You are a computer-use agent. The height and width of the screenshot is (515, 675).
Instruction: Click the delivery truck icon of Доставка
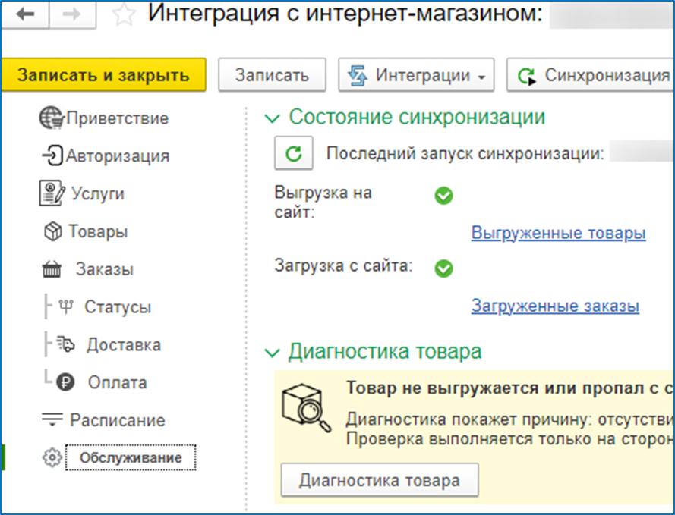(x=66, y=344)
